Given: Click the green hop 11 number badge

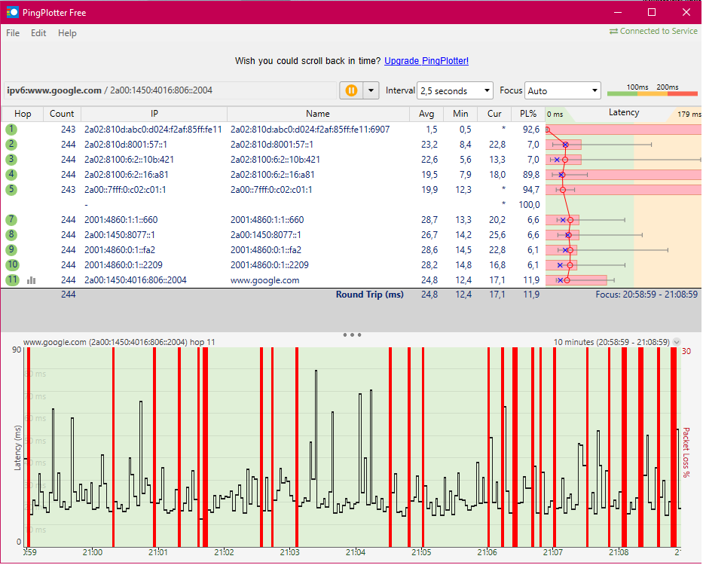Looking at the screenshot, I should (11, 279).
